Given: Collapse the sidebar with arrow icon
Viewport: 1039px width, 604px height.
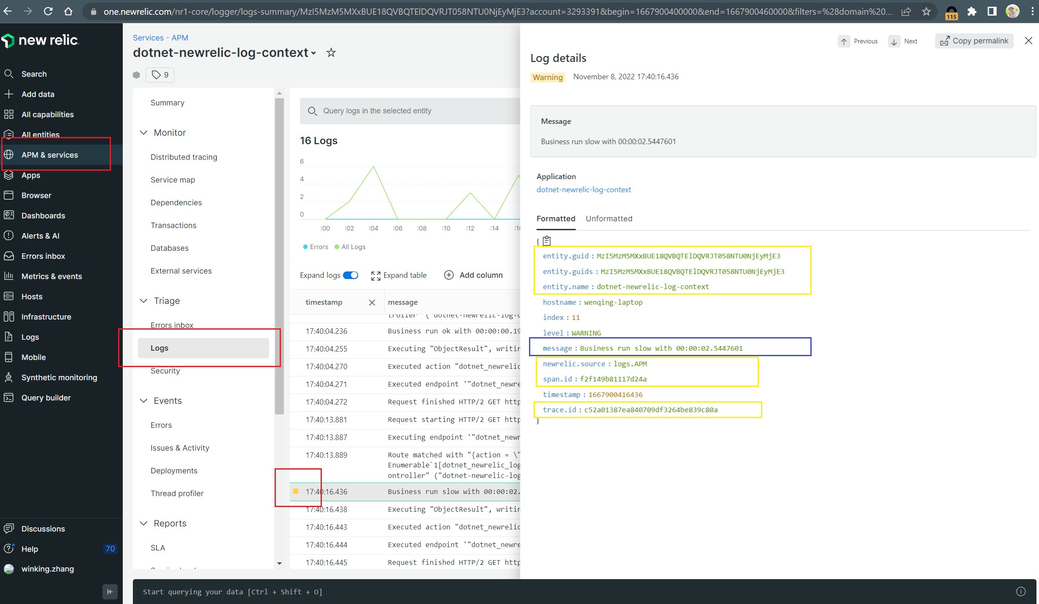Looking at the screenshot, I should pyautogui.click(x=110, y=591).
